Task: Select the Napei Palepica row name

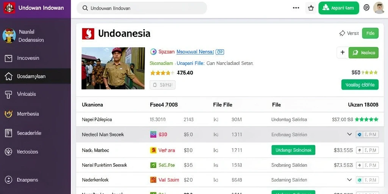Action: [97, 119]
